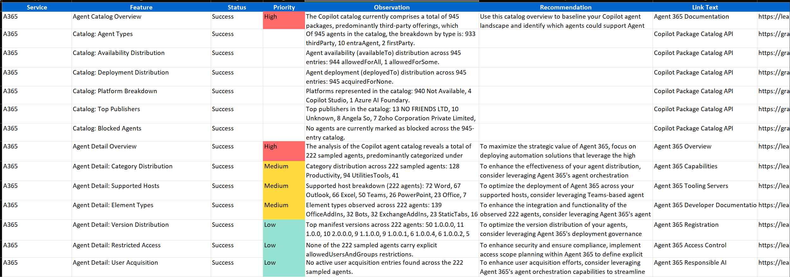Click observation "No agents are currently marked as blocked"
This screenshot has width=790, height=277.
click(392, 132)
